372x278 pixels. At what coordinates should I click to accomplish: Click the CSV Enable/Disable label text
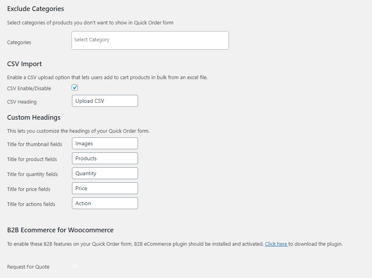[x=29, y=88]
